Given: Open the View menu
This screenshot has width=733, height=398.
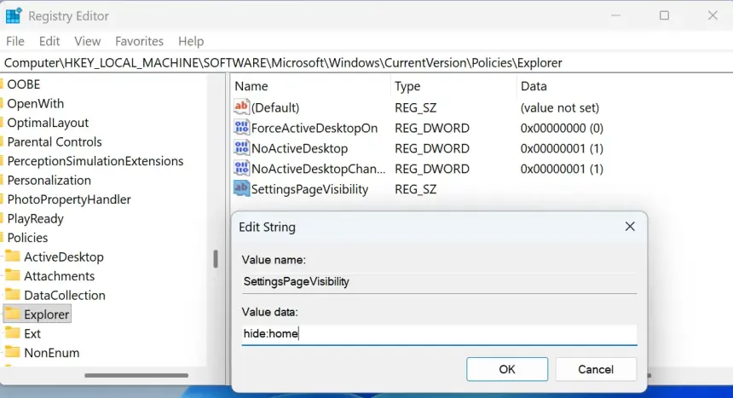Looking at the screenshot, I should click(87, 41).
